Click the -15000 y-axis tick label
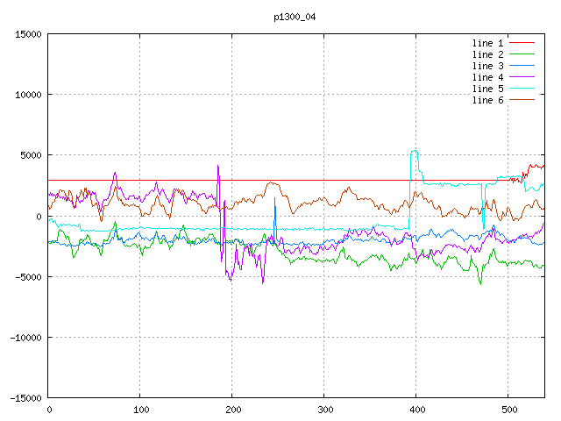This screenshot has height=421, width=561. point(25,398)
